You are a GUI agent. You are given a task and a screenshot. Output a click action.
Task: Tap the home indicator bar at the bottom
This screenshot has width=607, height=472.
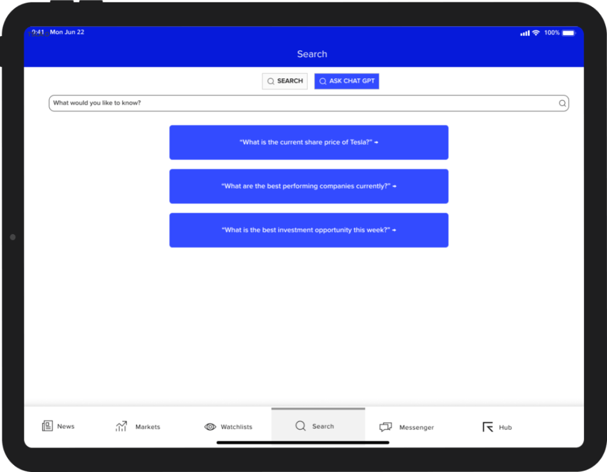303,442
